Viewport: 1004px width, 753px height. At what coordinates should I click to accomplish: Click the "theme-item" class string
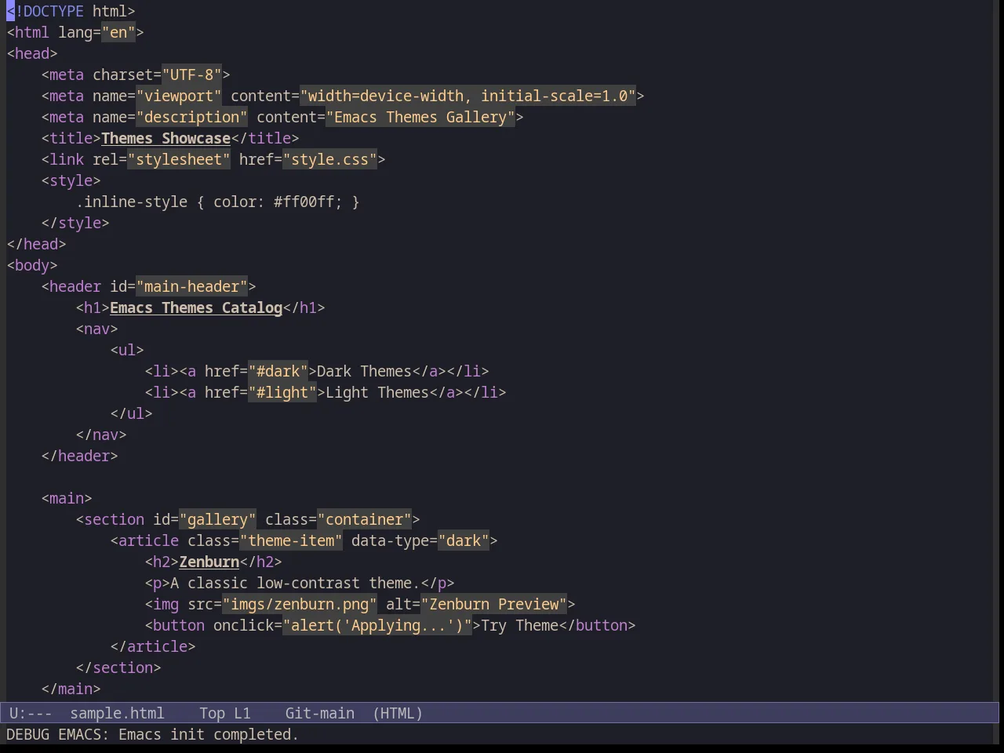pyautogui.click(x=291, y=540)
